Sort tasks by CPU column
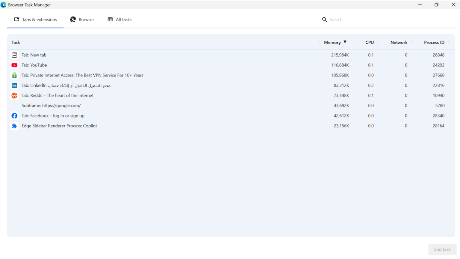Viewport: 460px width, 259px height. point(370,43)
